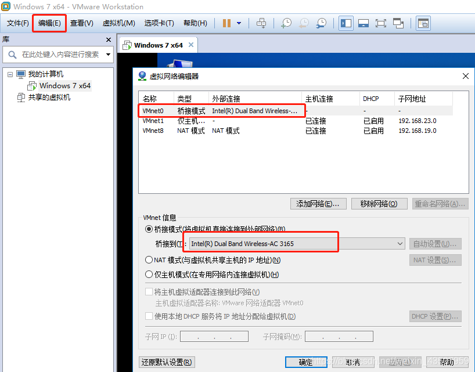The height and width of the screenshot is (372, 475).
Task: Close the library panel
Action: pyautogui.click(x=109, y=39)
